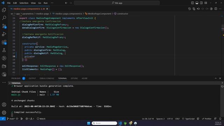224x126 pixels.
Task: Open the remote window indicator in status bar
Action: pyautogui.click(x=3, y=119)
